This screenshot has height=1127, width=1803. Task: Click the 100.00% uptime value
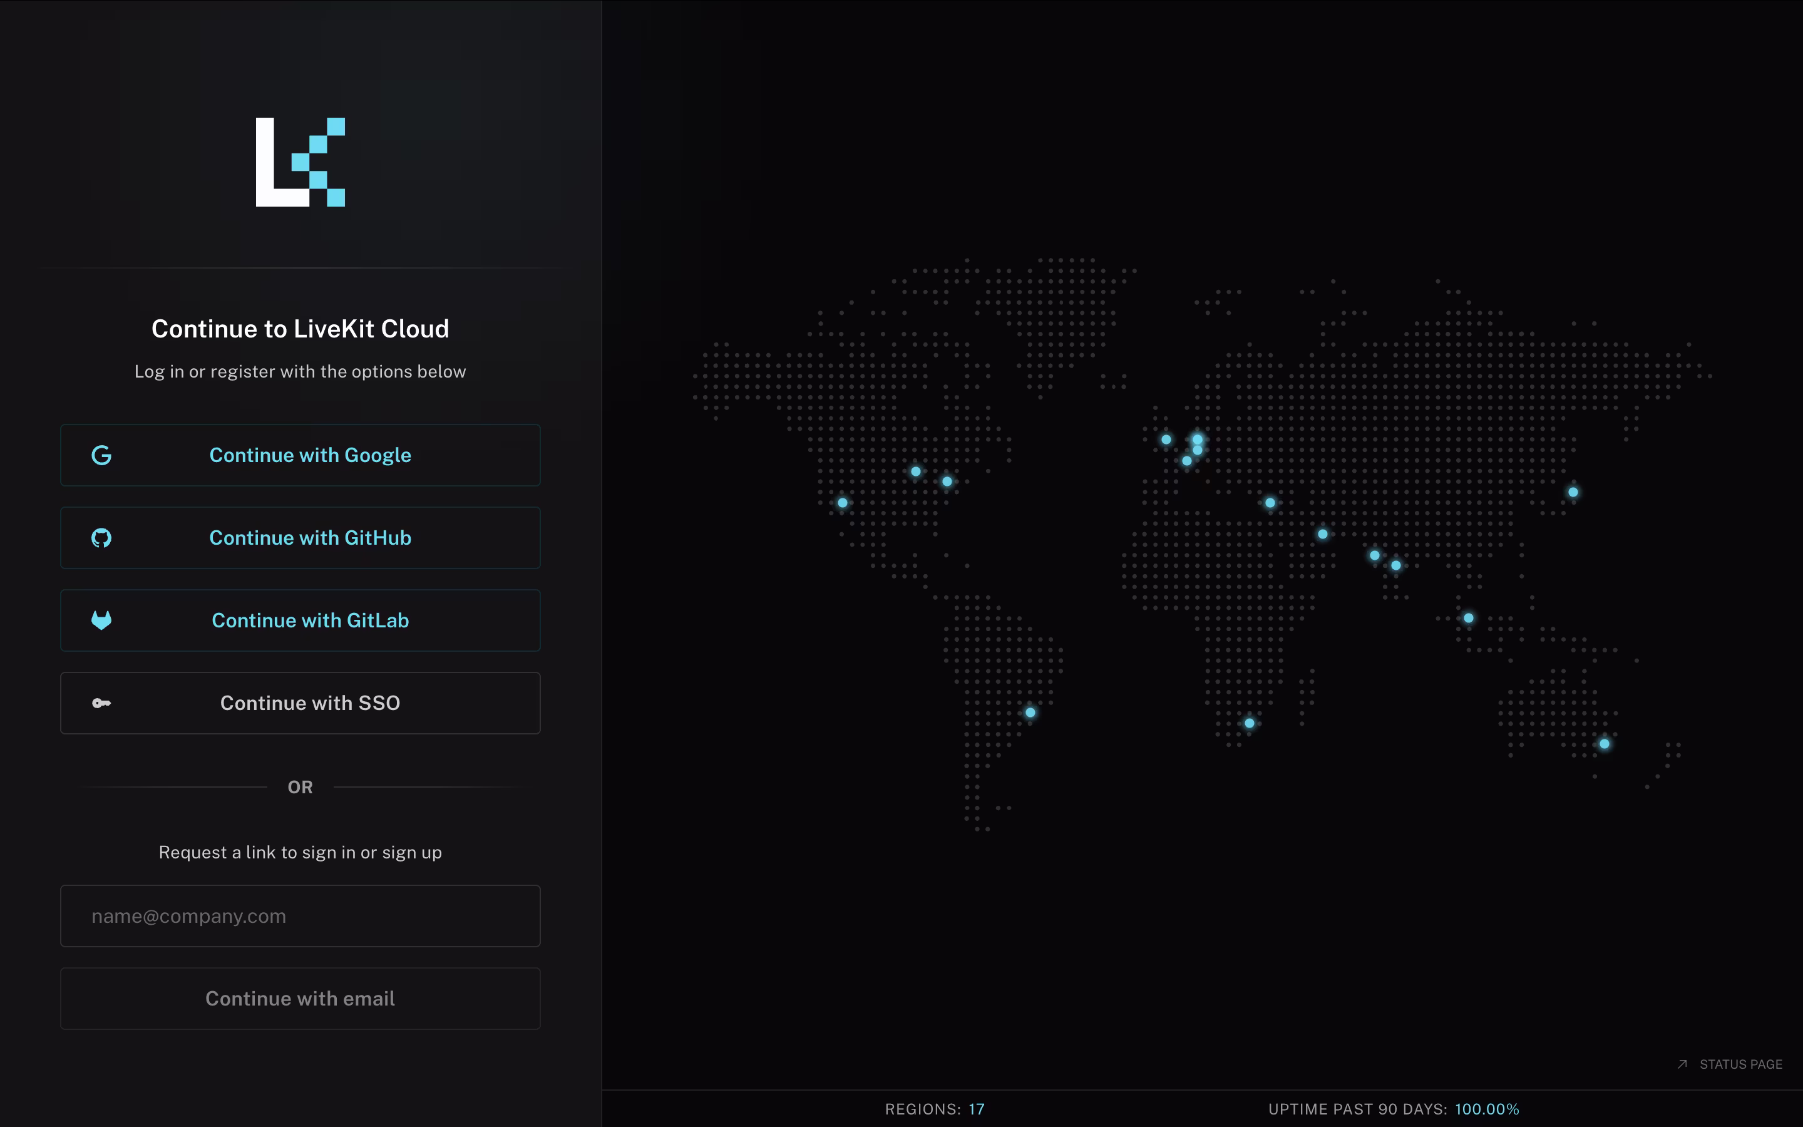1487,1109
